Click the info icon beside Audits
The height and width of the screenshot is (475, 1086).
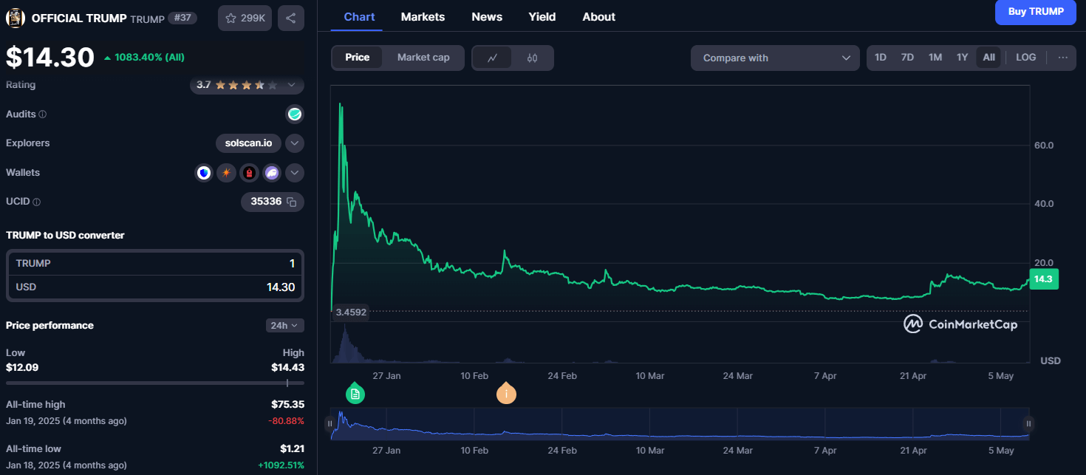click(x=42, y=115)
